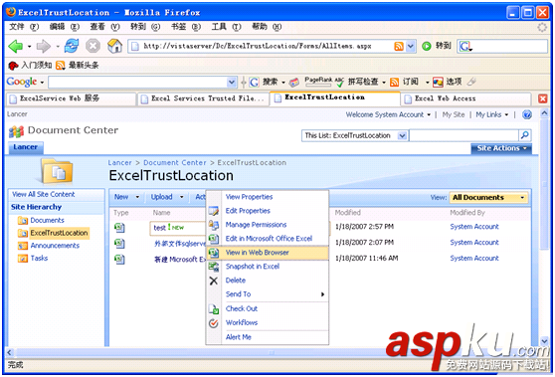This screenshot has width=555, height=377.
Task: Click the vertical scrollbar down arrow
Action: 544,341
